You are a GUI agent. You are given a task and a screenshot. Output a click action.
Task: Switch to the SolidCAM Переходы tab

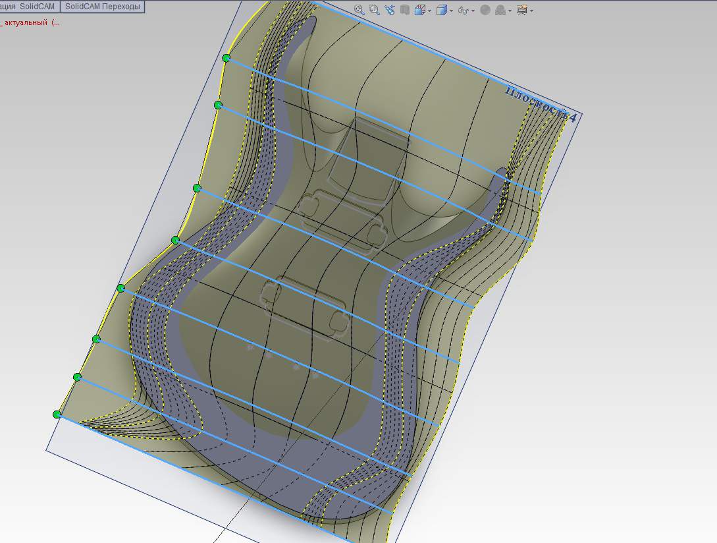click(102, 7)
